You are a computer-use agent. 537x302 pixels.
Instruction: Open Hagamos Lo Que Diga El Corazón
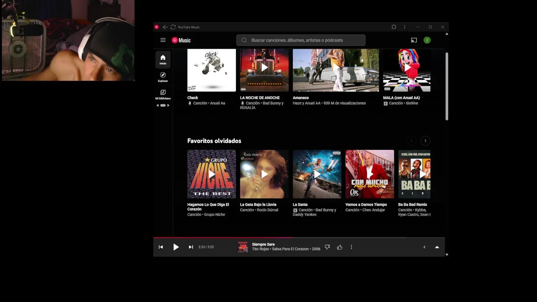click(x=208, y=207)
